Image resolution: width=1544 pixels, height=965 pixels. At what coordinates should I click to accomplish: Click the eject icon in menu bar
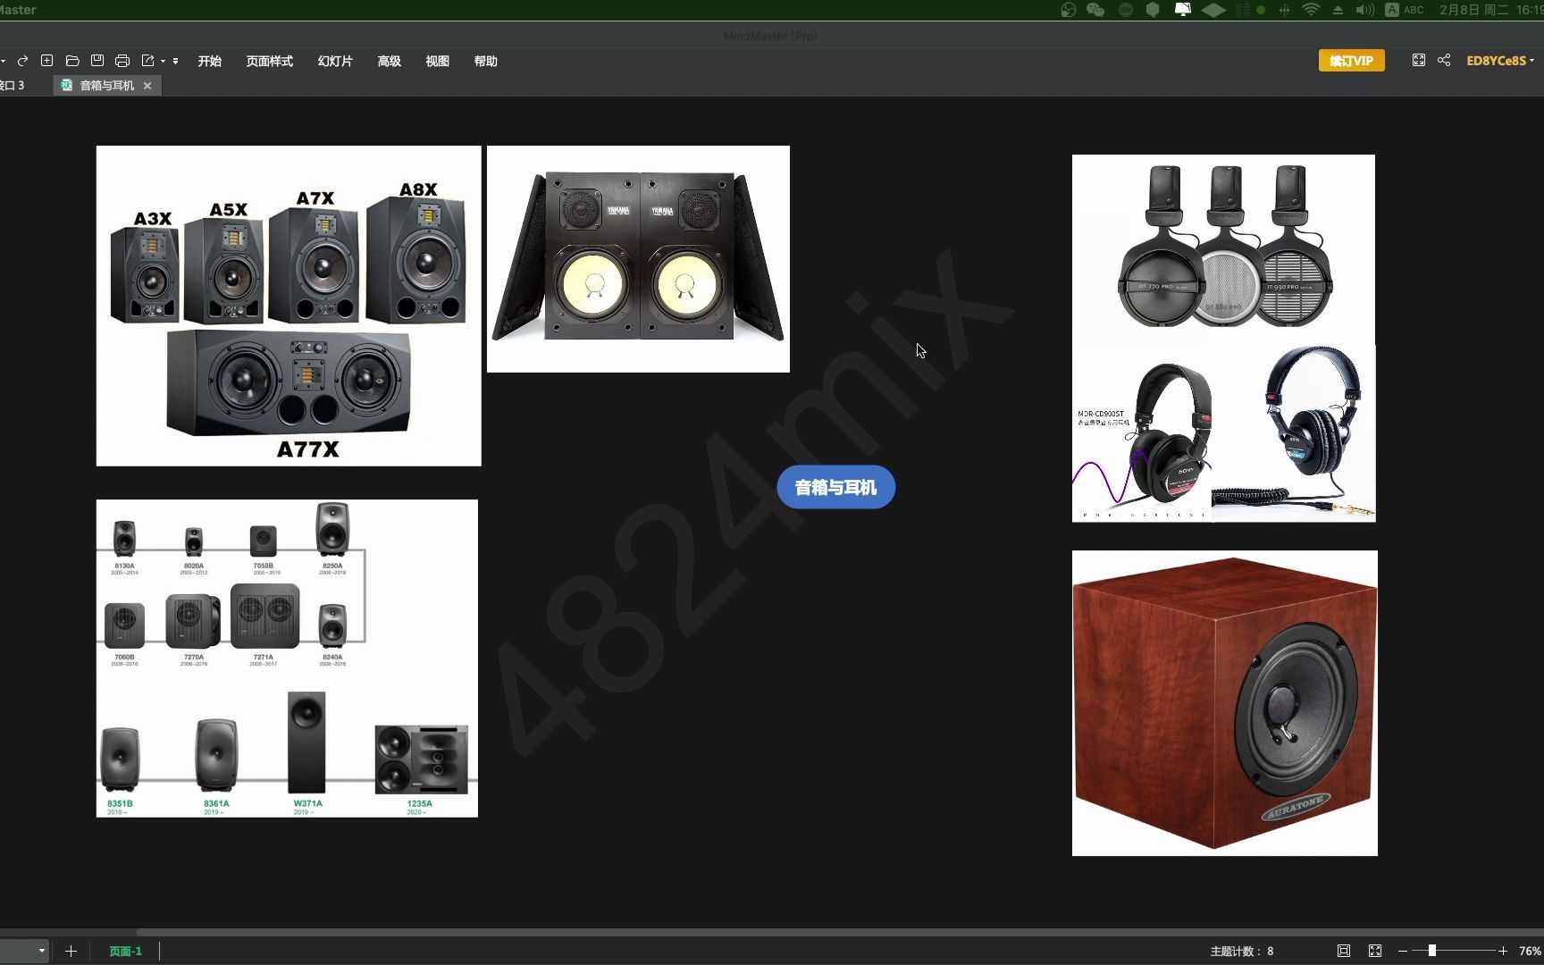[1338, 10]
